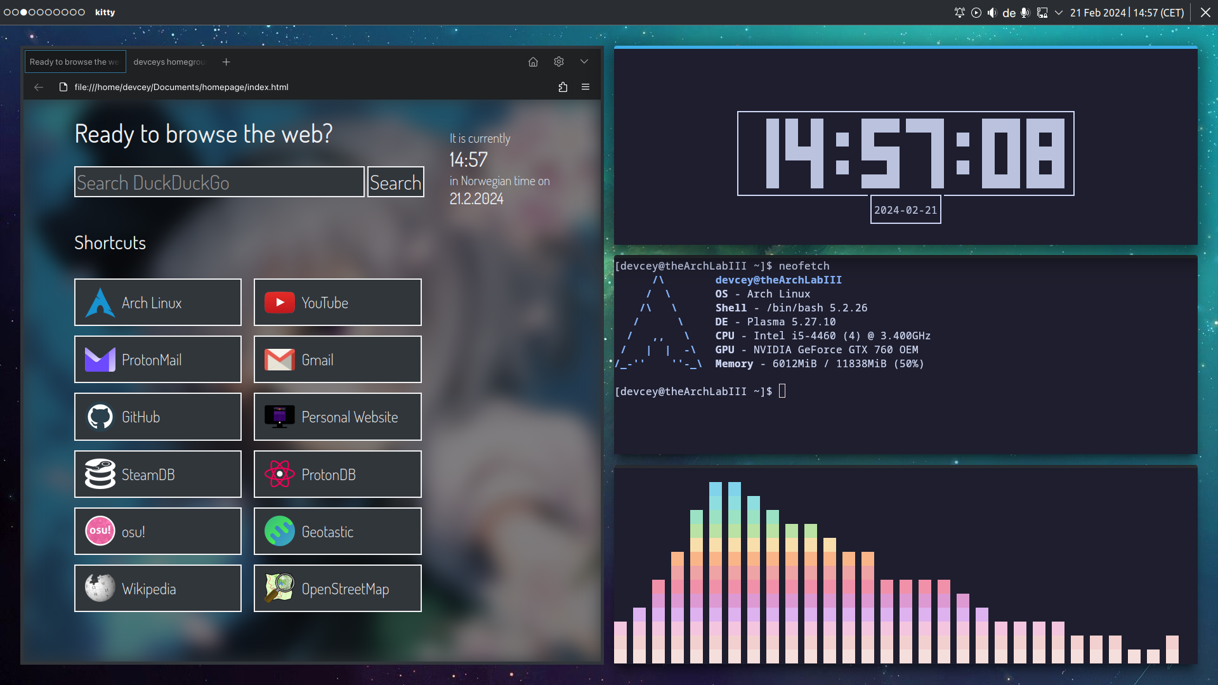Click the OpenStreetMap magnifier map icon
The height and width of the screenshot is (685, 1218).
280,588
